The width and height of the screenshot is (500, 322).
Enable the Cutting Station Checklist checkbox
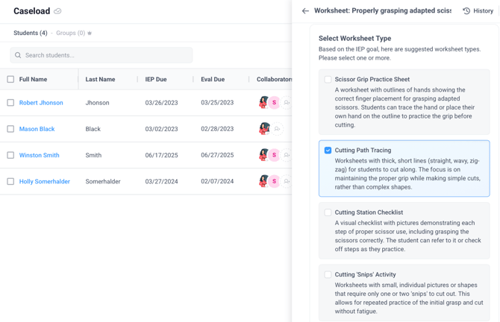coord(328,212)
